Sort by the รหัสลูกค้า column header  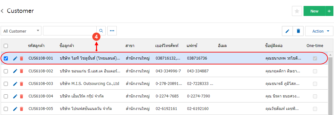coord(36,45)
